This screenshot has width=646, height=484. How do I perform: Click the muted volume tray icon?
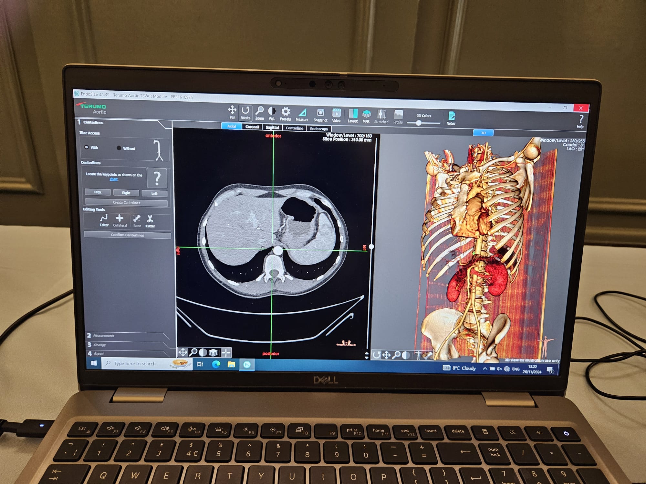[x=499, y=369]
